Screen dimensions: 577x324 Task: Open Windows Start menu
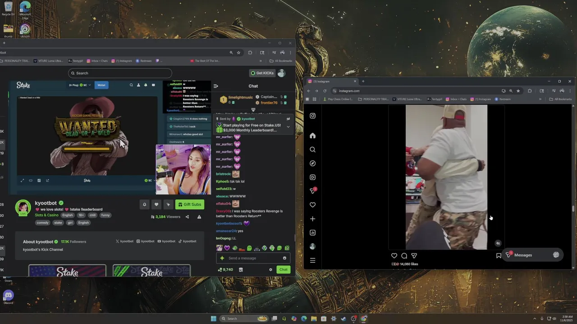pyautogui.click(x=214, y=319)
